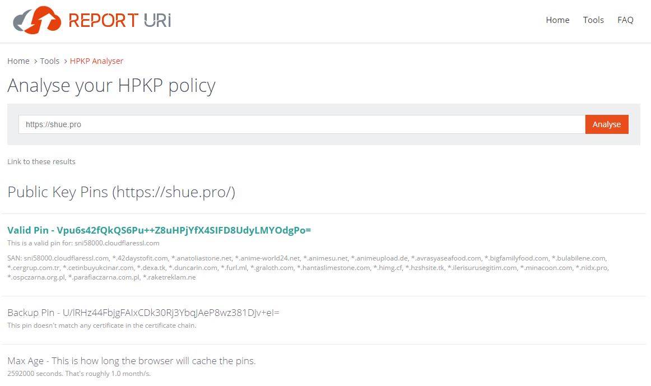Focus the URL field containing https://shue.pro
651x386 pixels.
(301, 124)
